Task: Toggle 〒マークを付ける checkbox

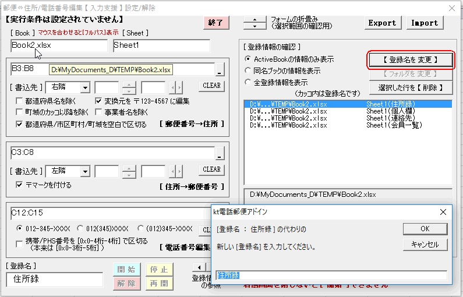Action: [19, 185]
